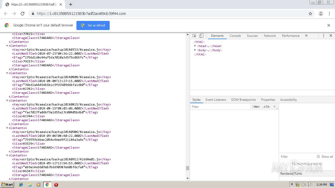335x188 pixels.
Task: Click the page scroll up arrow
Action: coord(187,34)
